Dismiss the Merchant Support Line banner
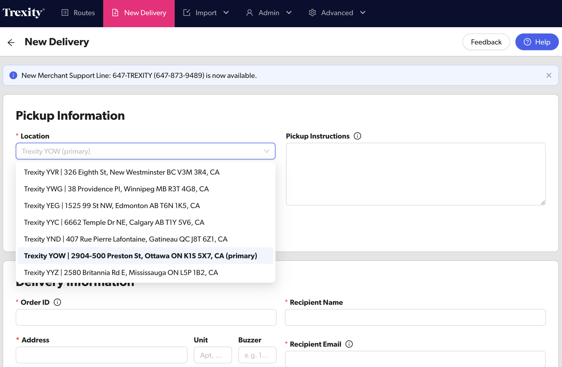This screenshot has height=367, width=562. tap(549, 75)
